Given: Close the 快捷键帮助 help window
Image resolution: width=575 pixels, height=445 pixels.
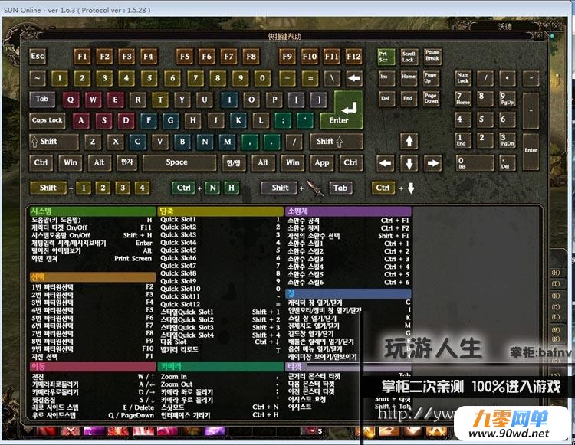Looking at the screenshot, I should pos(538,36).
